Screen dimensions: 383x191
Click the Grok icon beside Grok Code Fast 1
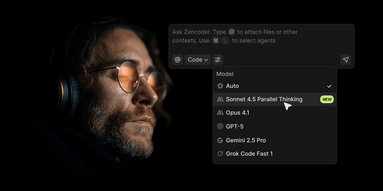[220, 154]
